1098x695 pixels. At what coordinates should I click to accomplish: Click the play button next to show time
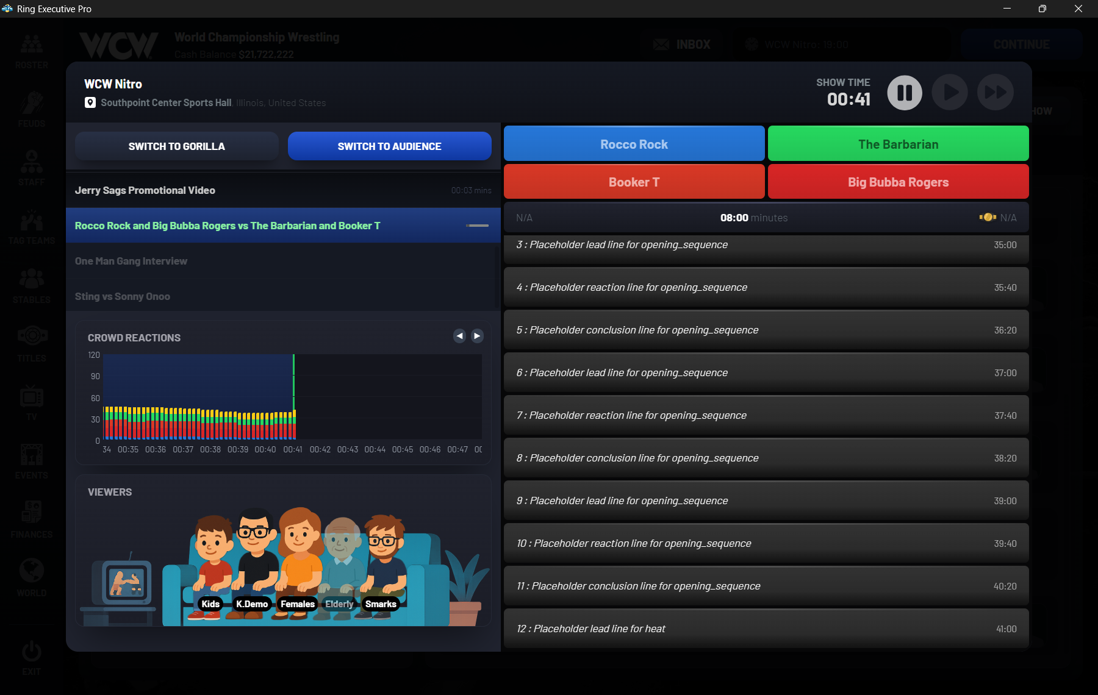click(x=950, y=93)
